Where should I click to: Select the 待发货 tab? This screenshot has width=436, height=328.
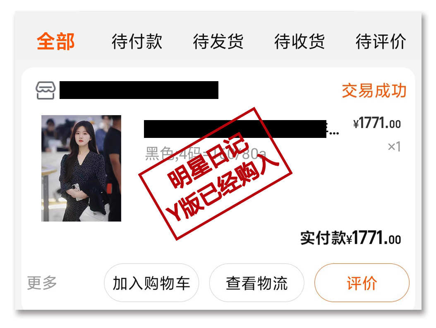coord(218,41)
